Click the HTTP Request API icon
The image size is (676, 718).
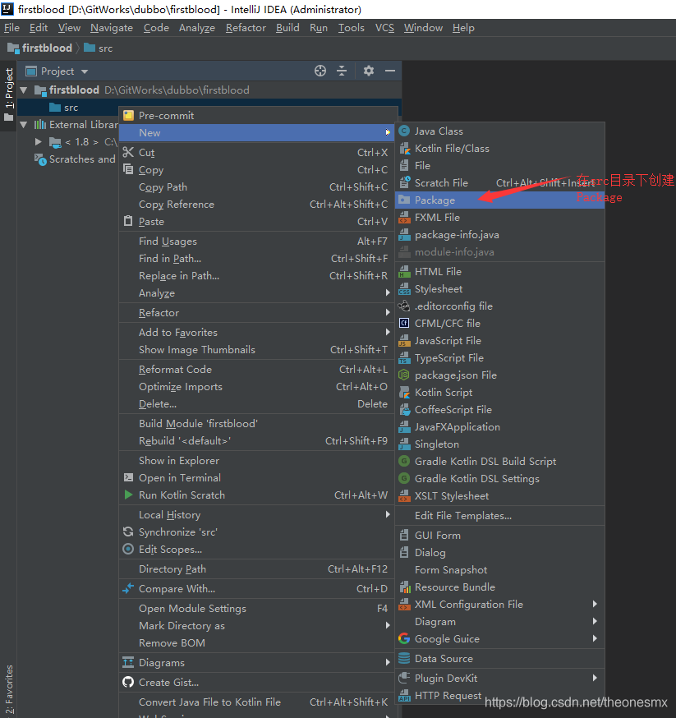pyautogui.click(x=404, y=696)
